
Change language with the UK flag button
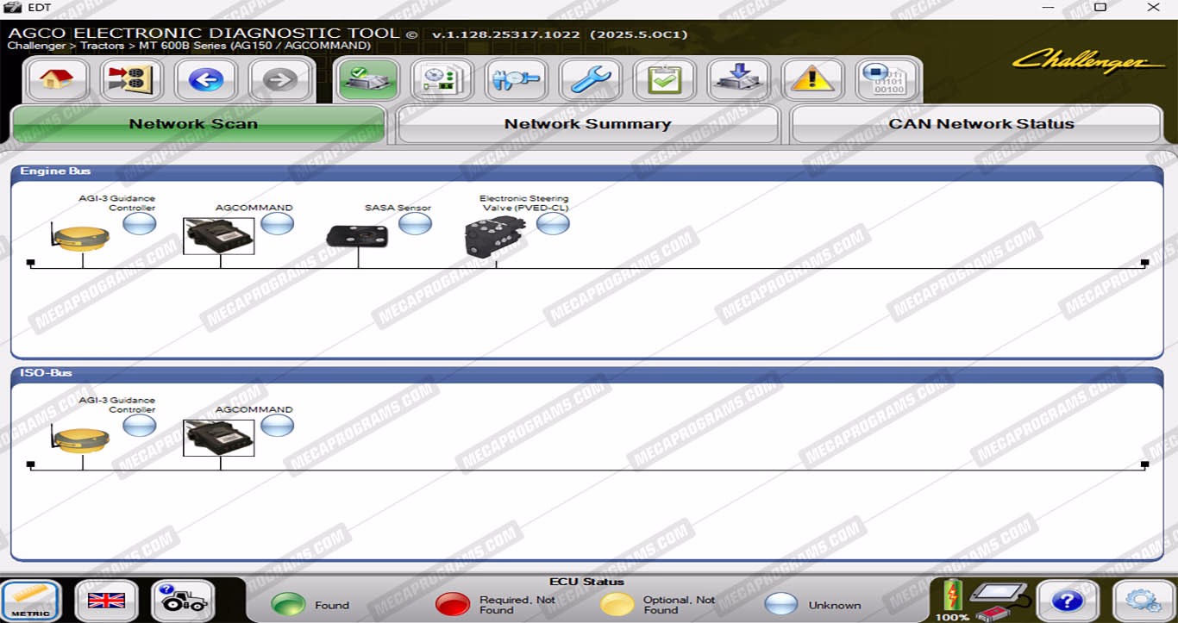(x=106, y=601)
